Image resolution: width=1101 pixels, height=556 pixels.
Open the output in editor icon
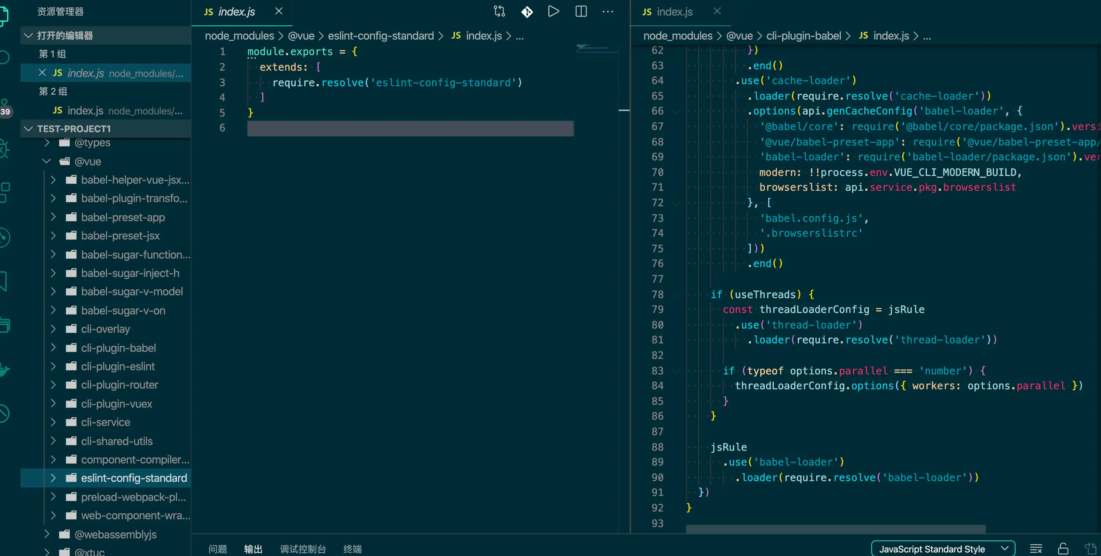tap(1090, 549)
